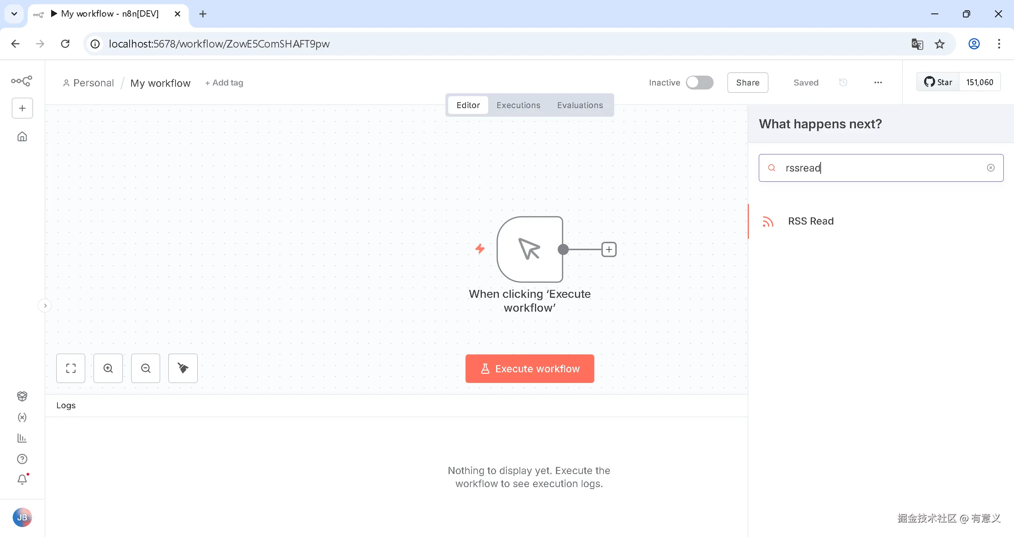This screenshot has height=537, width=1014.
Task: Click the fit-to-view canvas icon
Action: (x=71, y=368)
